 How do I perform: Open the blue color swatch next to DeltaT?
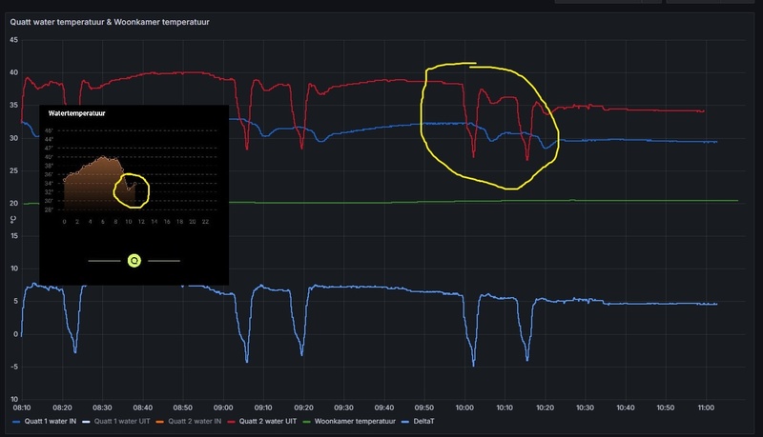tap(405, 422)
